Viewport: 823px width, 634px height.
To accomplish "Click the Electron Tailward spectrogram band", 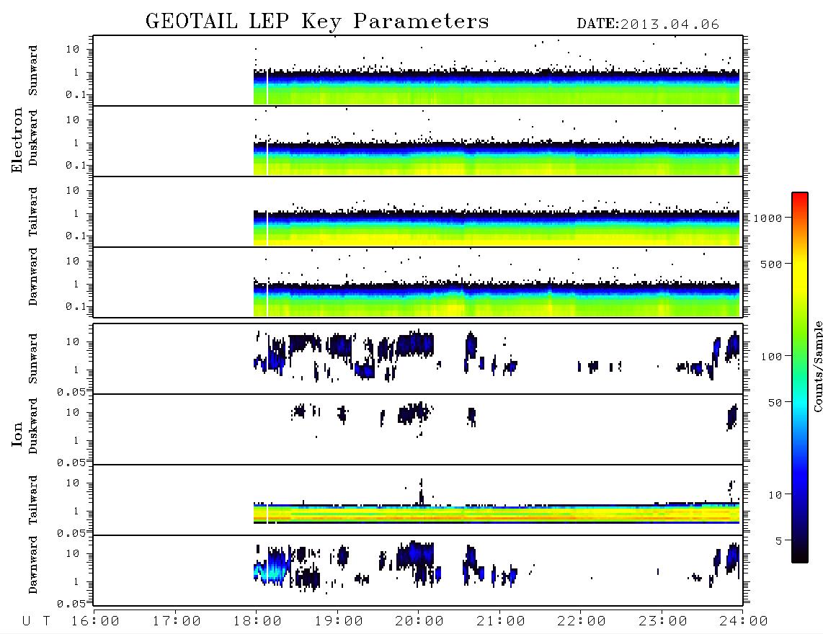I will click(x=497, y=228).
